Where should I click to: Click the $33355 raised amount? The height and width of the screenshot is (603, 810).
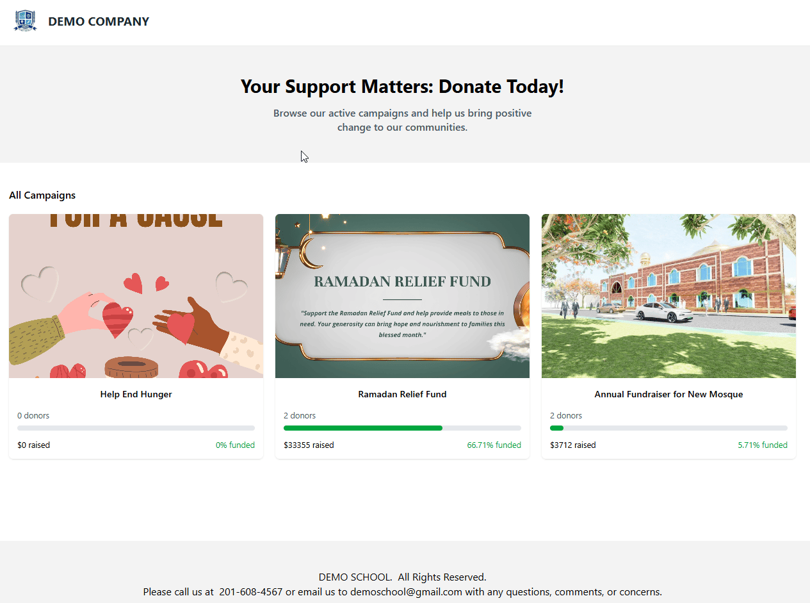(309, 445)
